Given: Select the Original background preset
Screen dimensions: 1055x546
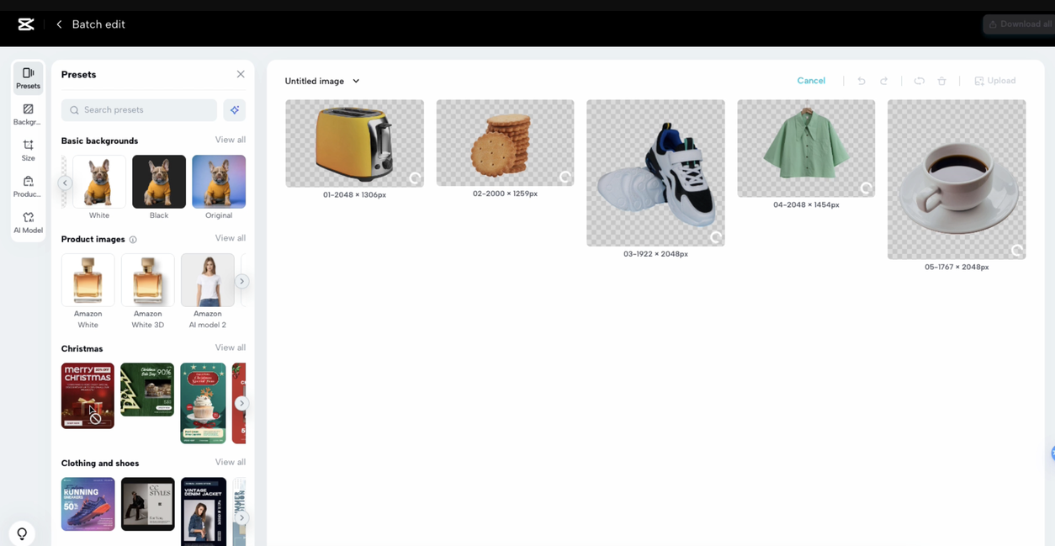Looking at the screenshot, I should pos(219,182).
